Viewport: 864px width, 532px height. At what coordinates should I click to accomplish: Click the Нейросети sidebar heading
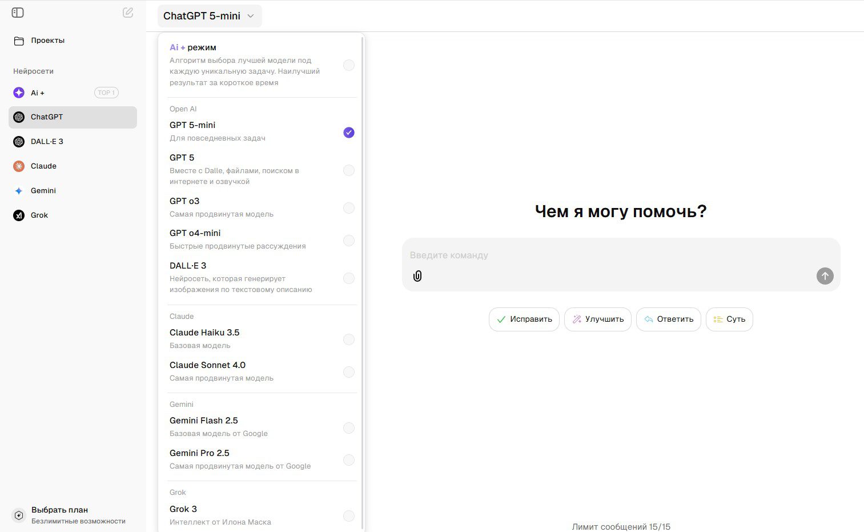(x=34, y=71)
